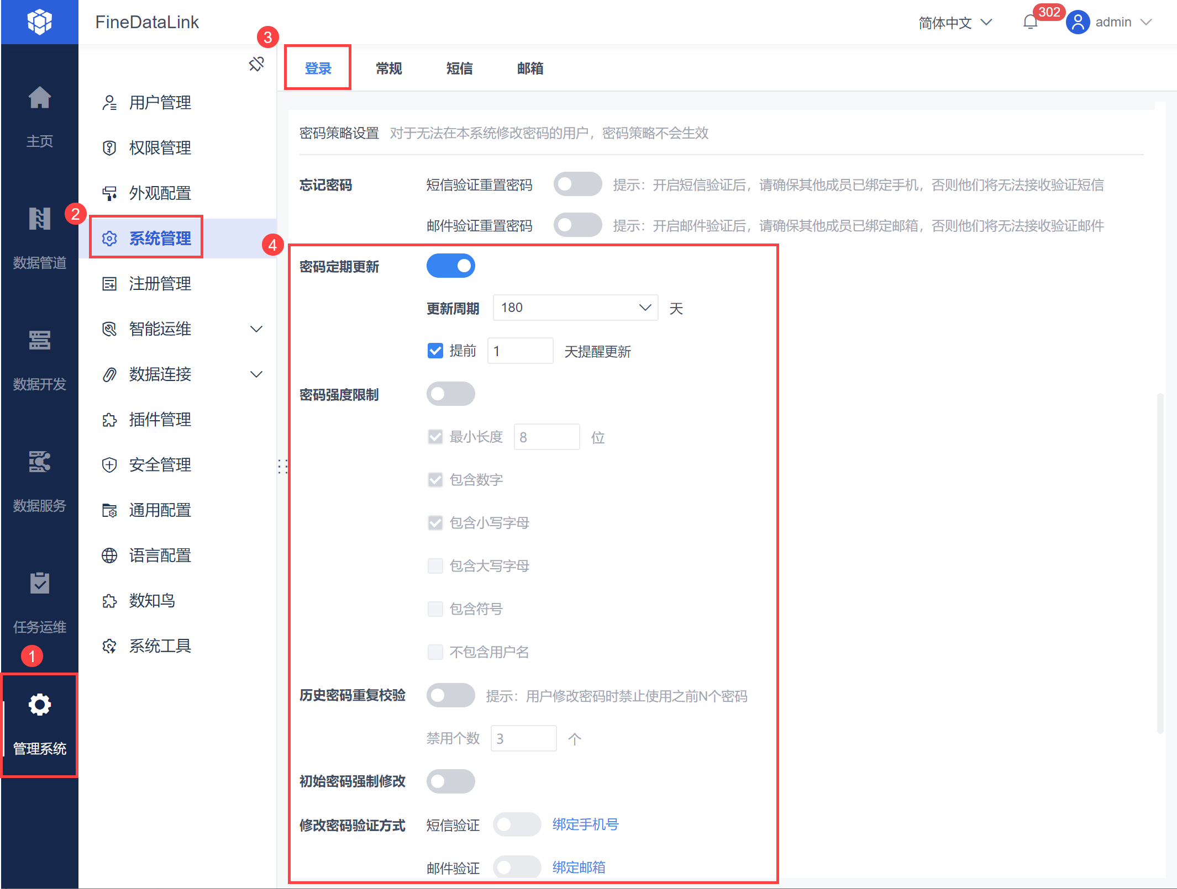Viewport: 1177px width, 889px height.
Task: Switch to the SMS tab
Action: pos(459,68)
